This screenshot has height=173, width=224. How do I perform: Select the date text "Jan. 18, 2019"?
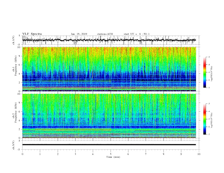coord(79,34)
